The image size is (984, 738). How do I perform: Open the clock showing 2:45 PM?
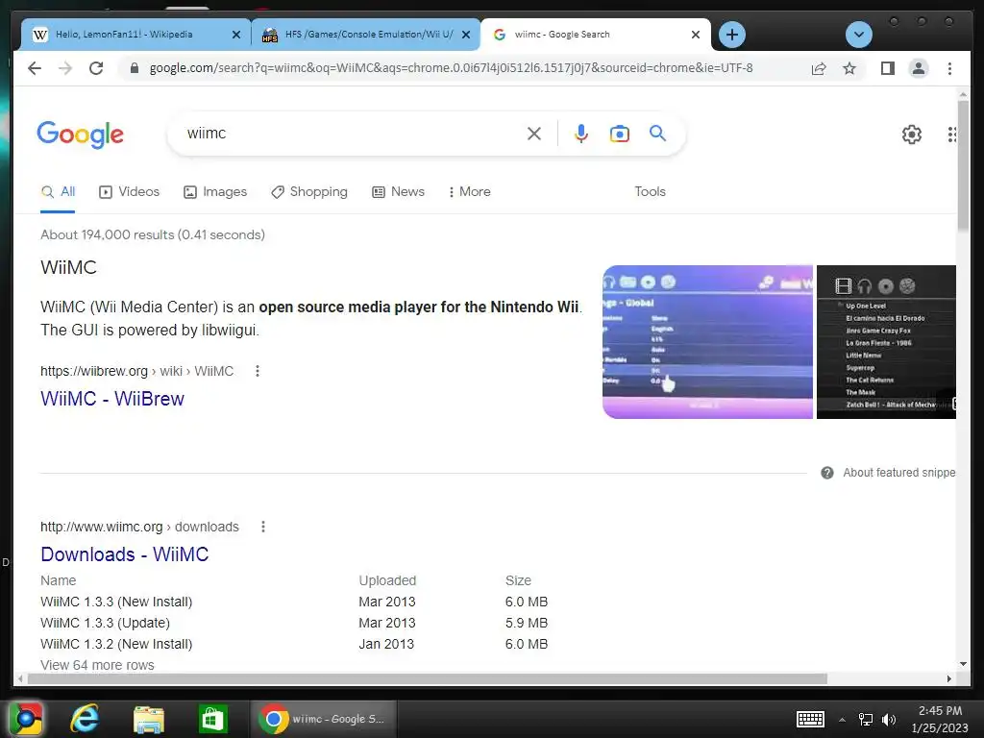click(x=940, y=719)
